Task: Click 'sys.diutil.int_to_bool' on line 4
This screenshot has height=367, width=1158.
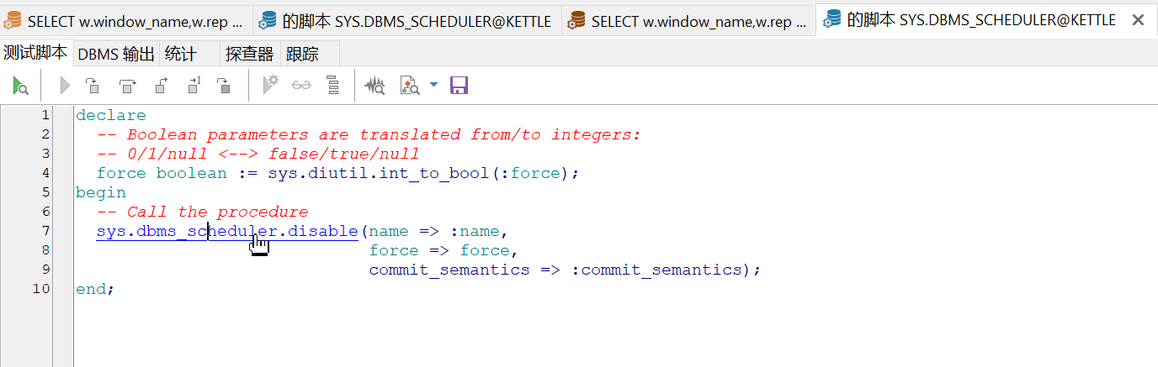Action: point(379,173)
